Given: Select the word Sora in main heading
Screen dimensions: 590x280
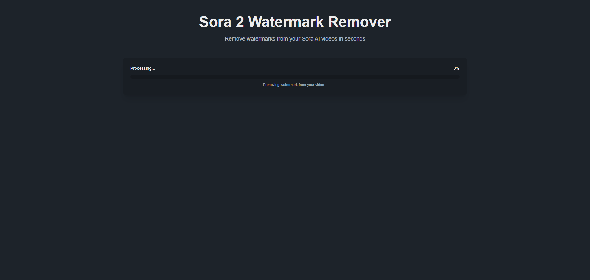Looking at the screenshot, I should [215, 22].
